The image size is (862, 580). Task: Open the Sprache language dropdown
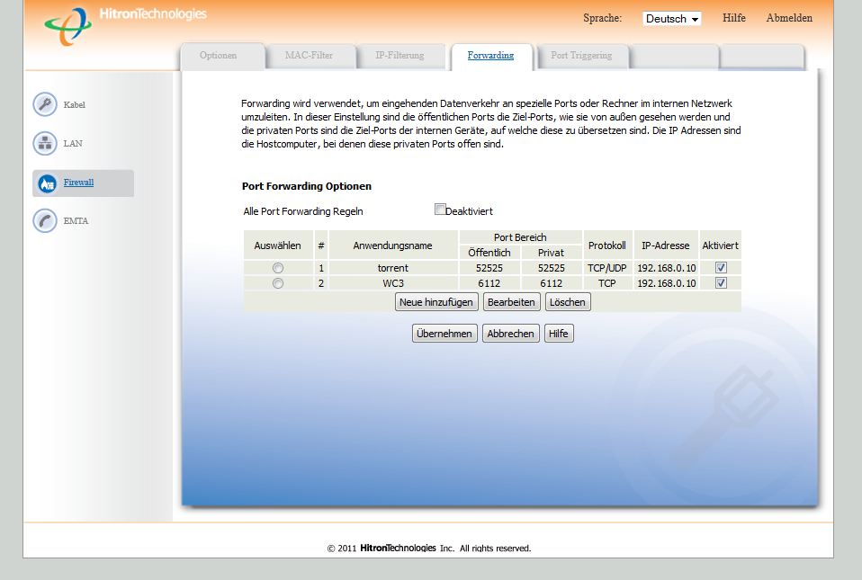pos(671,19)
